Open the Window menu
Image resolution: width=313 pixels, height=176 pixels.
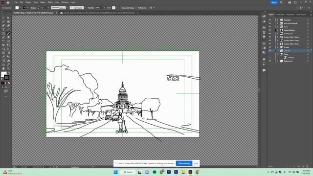(x=65, y=2)
